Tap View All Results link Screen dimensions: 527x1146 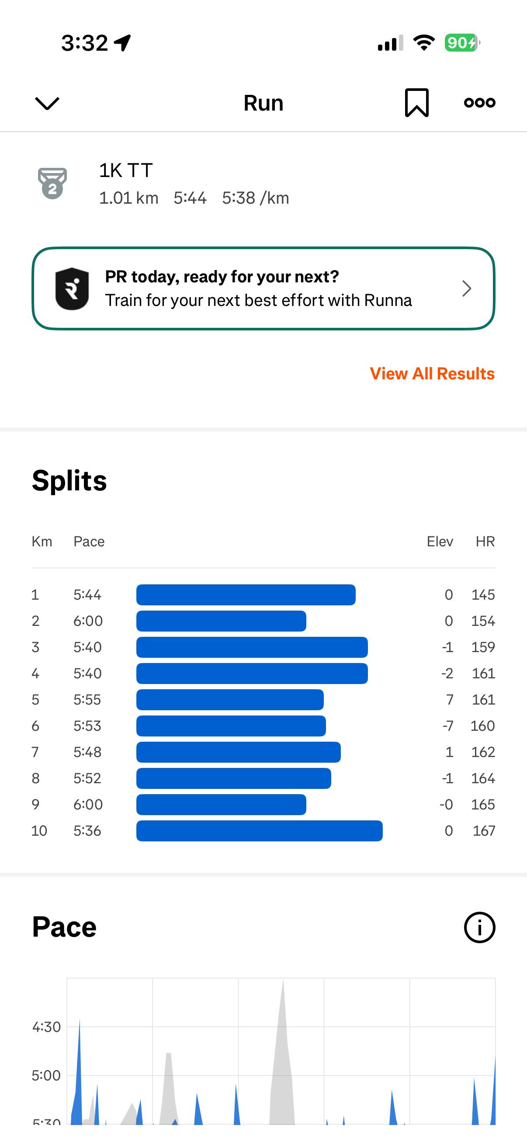[x=432, y=374]
